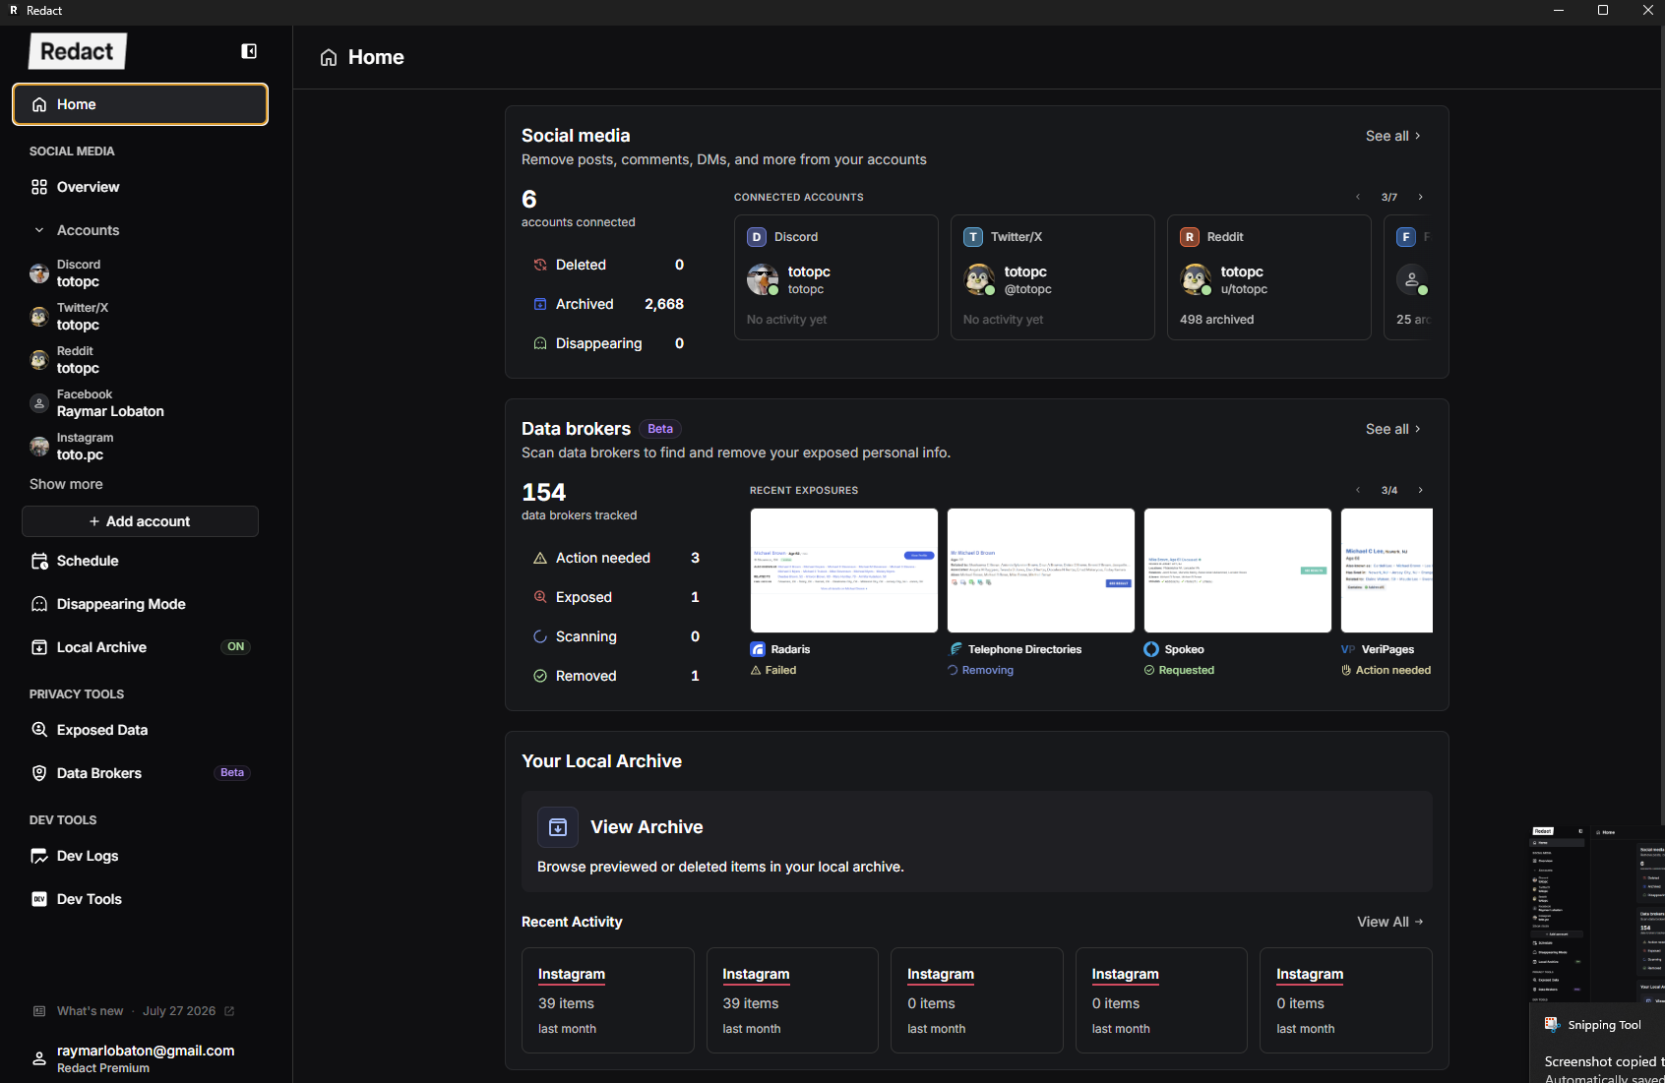Viewport: 1665px width, 1083px height.
Task: Open the Twitter/X connected account card
Action: point(1053,277)
